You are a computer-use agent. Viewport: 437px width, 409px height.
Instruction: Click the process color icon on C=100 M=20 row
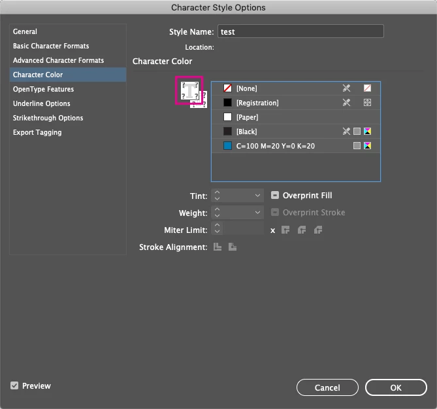tap(357, 145)
